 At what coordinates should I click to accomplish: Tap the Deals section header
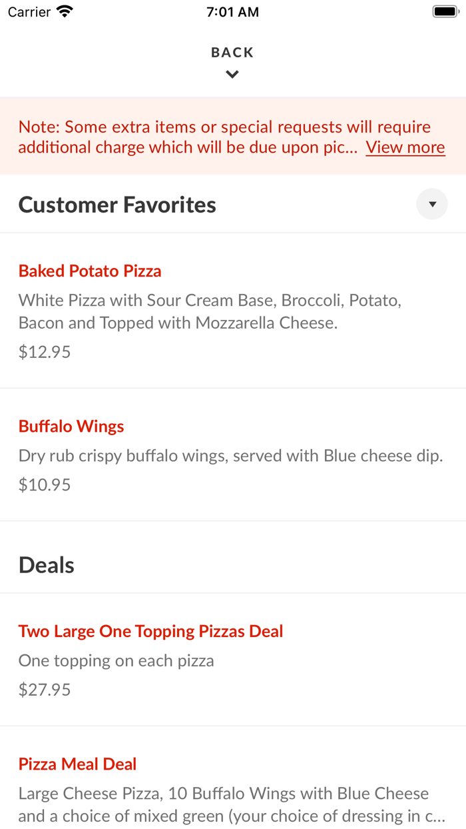point(46,564)
